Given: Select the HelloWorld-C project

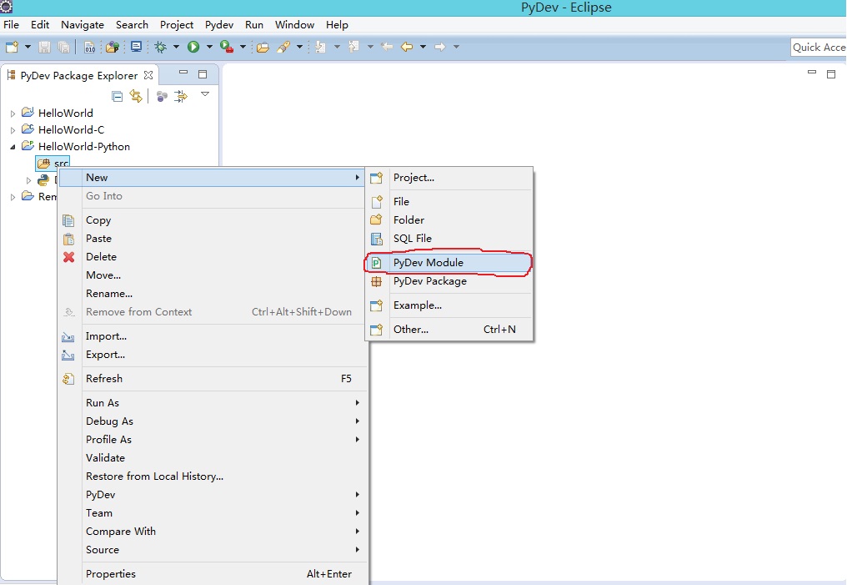Looking at the screenshot, I should click(71, 129).
